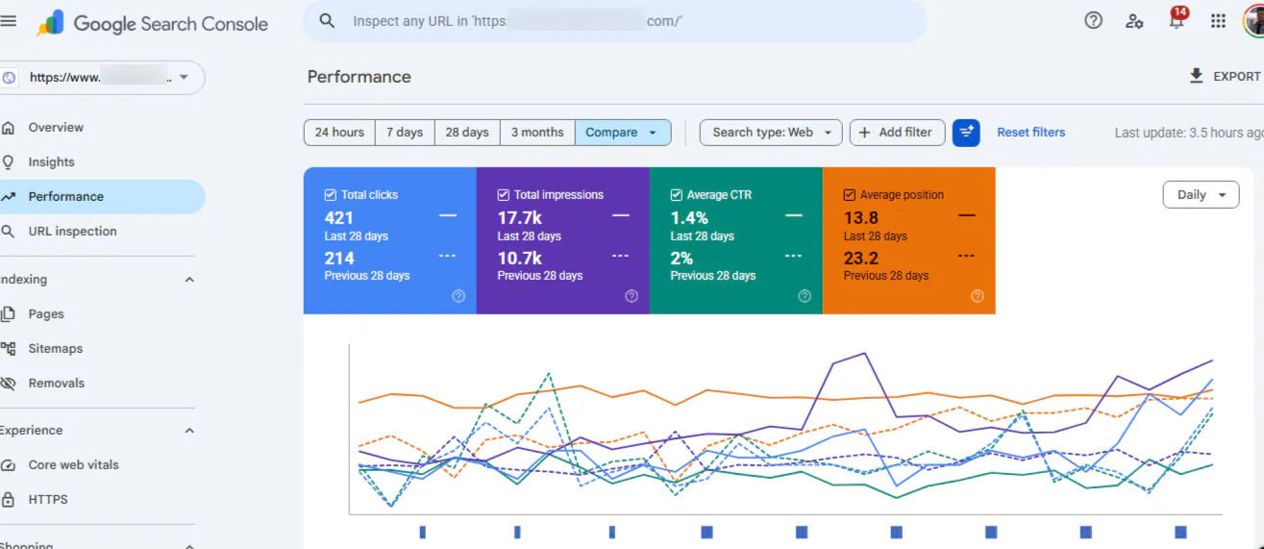The height and width of the screenshot is (549, 1264).
Task: Open Sitemaps in sidebar
Action: [x=55, y=348]
